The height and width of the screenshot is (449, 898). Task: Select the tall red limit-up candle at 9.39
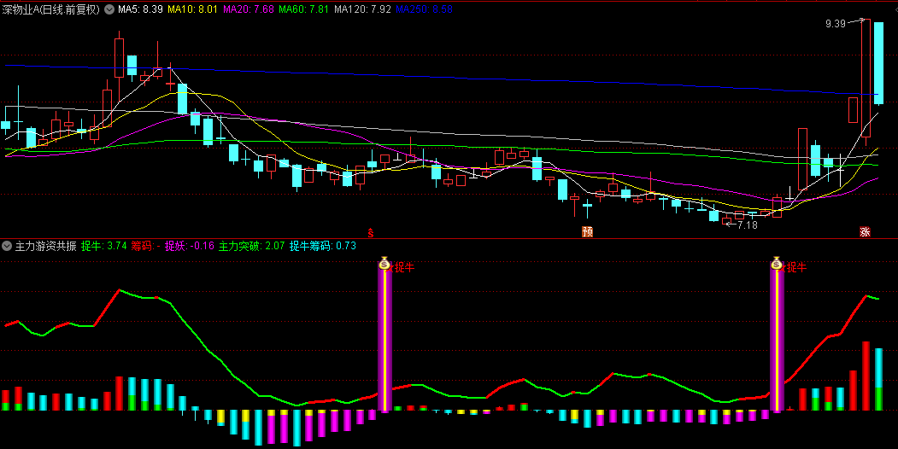pos(866,79)
